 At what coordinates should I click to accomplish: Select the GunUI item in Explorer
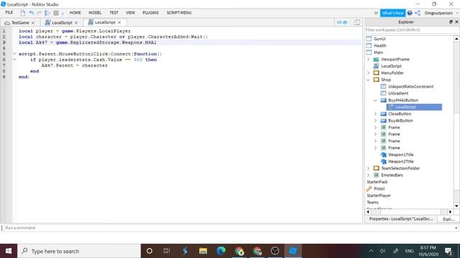click(x=379, y=39)
